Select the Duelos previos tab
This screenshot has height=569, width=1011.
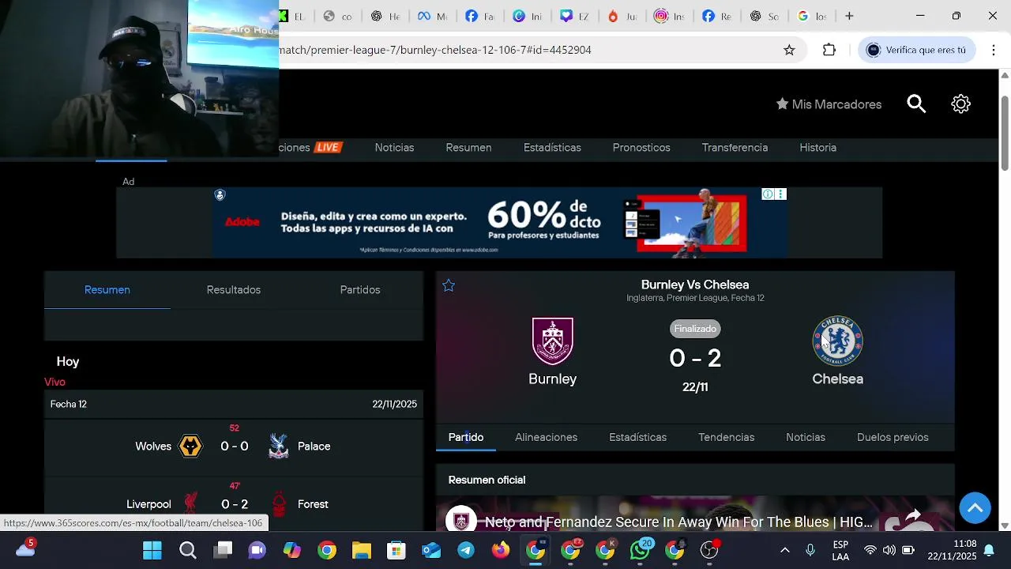pos(893,437)
